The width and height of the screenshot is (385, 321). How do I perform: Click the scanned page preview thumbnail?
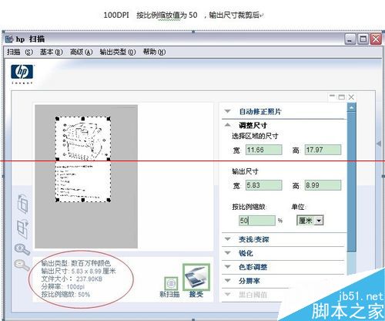click(x=83, y=159)
